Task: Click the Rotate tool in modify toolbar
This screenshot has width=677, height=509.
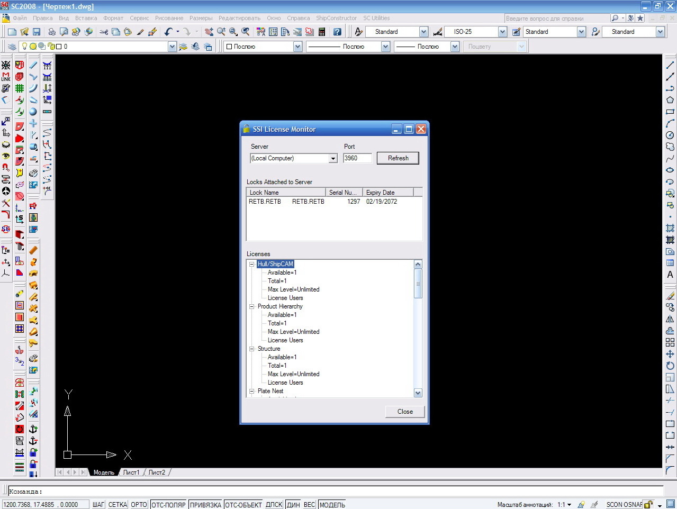Action: [670, 366]
